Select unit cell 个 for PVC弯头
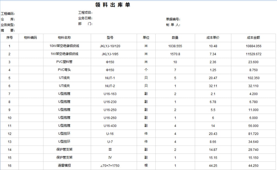 (146, 70)
